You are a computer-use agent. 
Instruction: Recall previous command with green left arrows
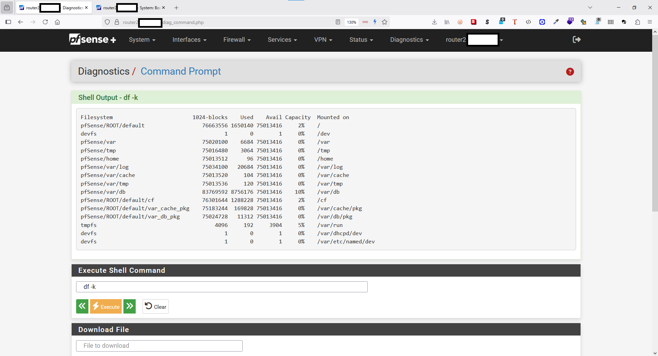pos(82,306)
